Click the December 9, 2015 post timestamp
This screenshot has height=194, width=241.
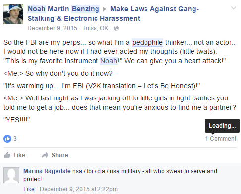click(x=52, y=28)
